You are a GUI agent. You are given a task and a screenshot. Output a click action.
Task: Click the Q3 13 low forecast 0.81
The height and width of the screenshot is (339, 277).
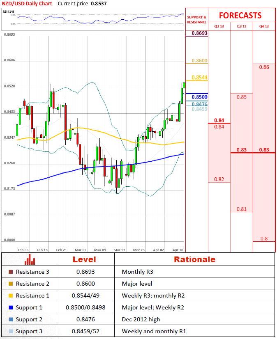(x=242, y=209)
